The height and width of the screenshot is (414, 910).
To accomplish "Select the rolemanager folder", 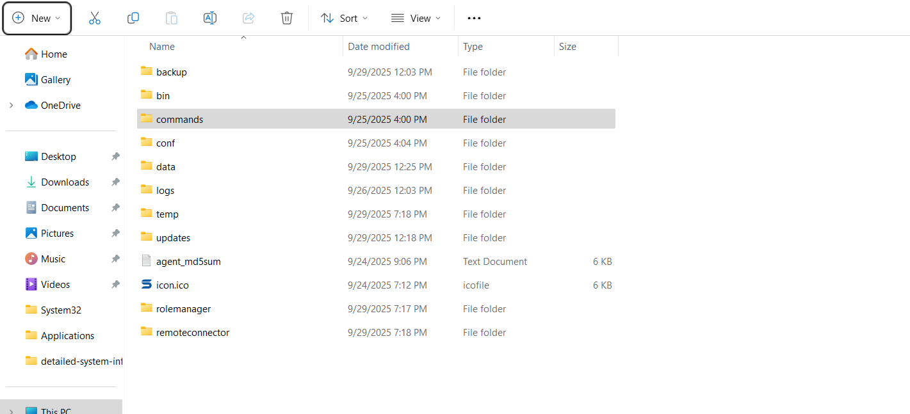I will click(x=183, y=309).
